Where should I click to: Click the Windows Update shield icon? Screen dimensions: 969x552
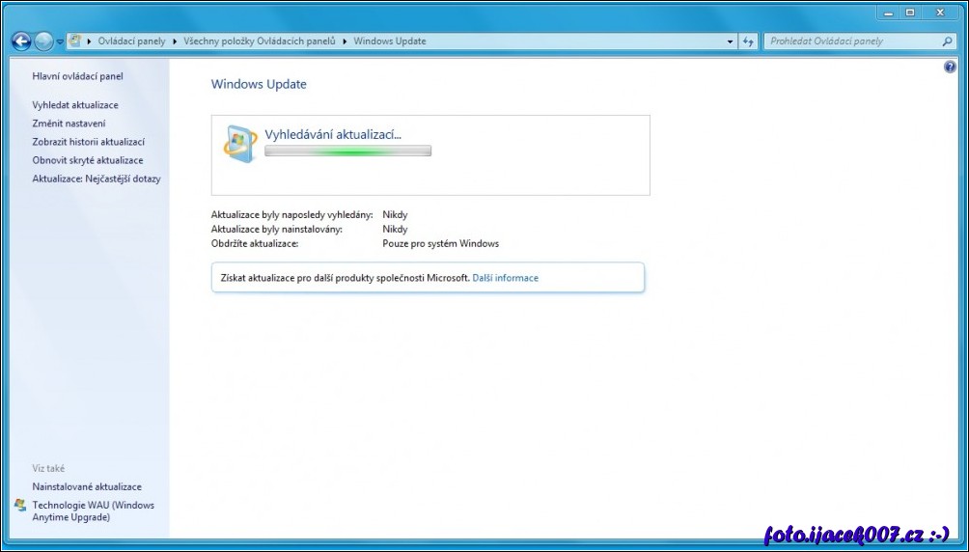[x=239, y=143]
